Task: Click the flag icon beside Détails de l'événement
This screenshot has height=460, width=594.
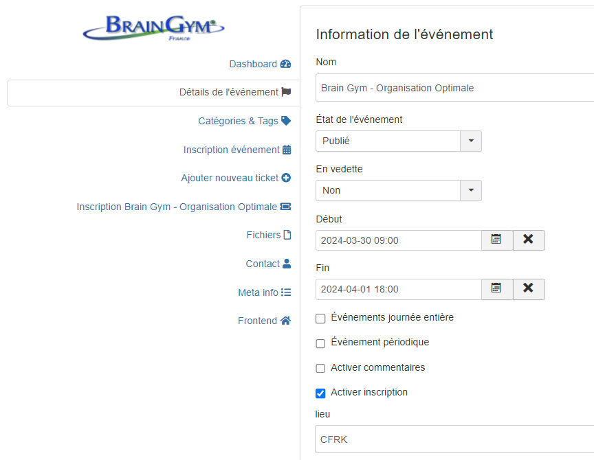Action: click(x=286, y=92)
